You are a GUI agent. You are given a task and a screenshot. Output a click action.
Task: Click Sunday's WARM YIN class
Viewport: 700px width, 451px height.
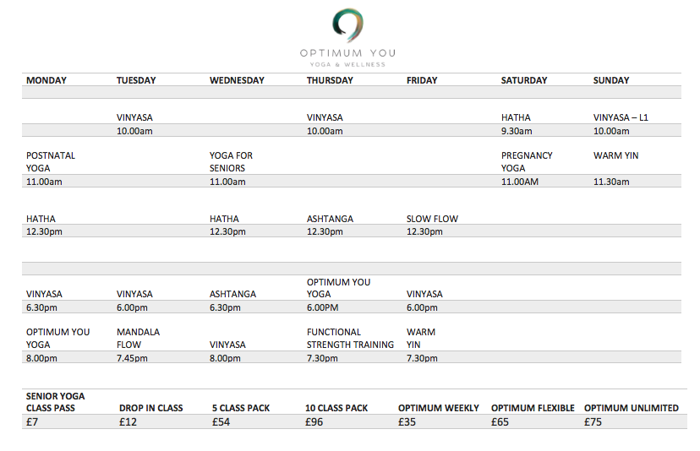pos(615,156)
